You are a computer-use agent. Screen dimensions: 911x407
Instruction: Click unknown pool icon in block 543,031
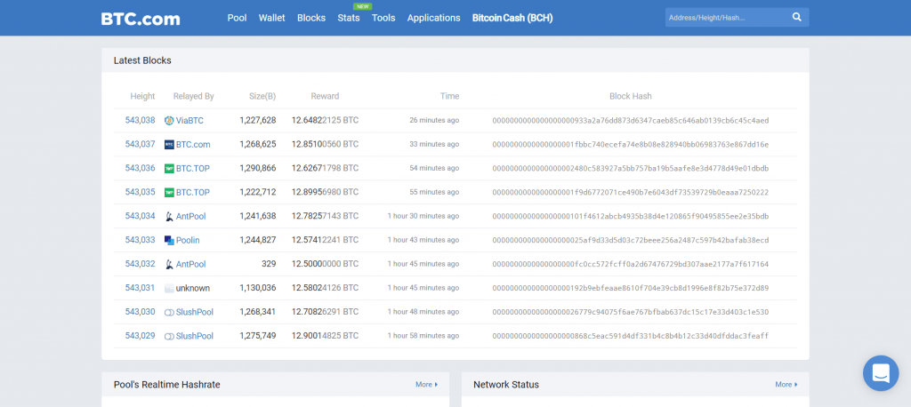(169, 288)
